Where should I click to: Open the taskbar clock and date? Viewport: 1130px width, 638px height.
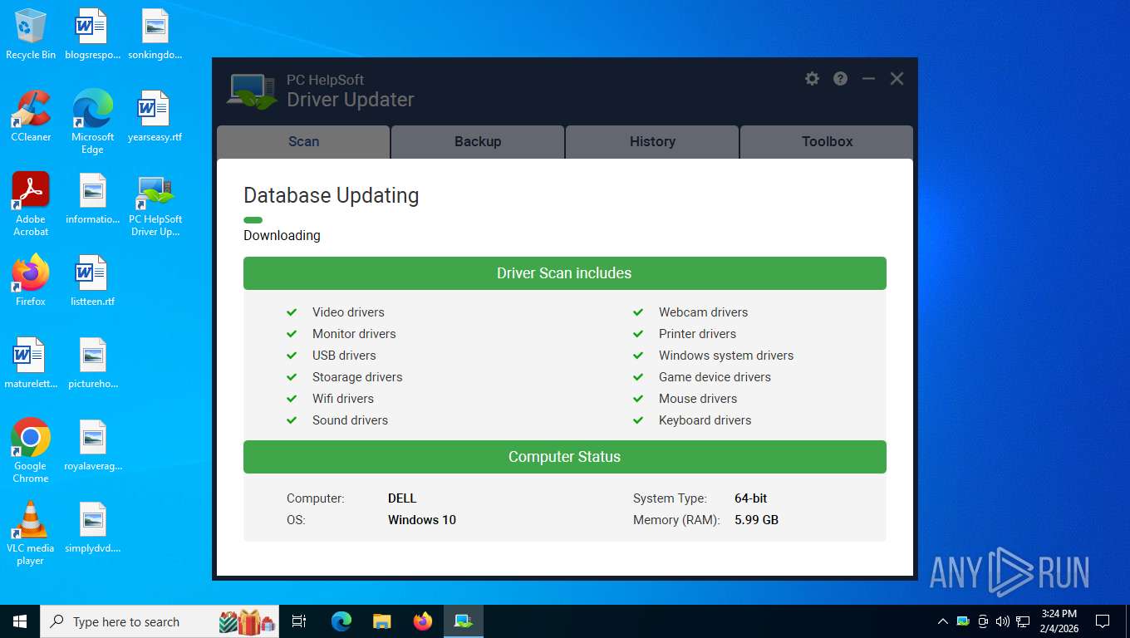(1059, 621)
